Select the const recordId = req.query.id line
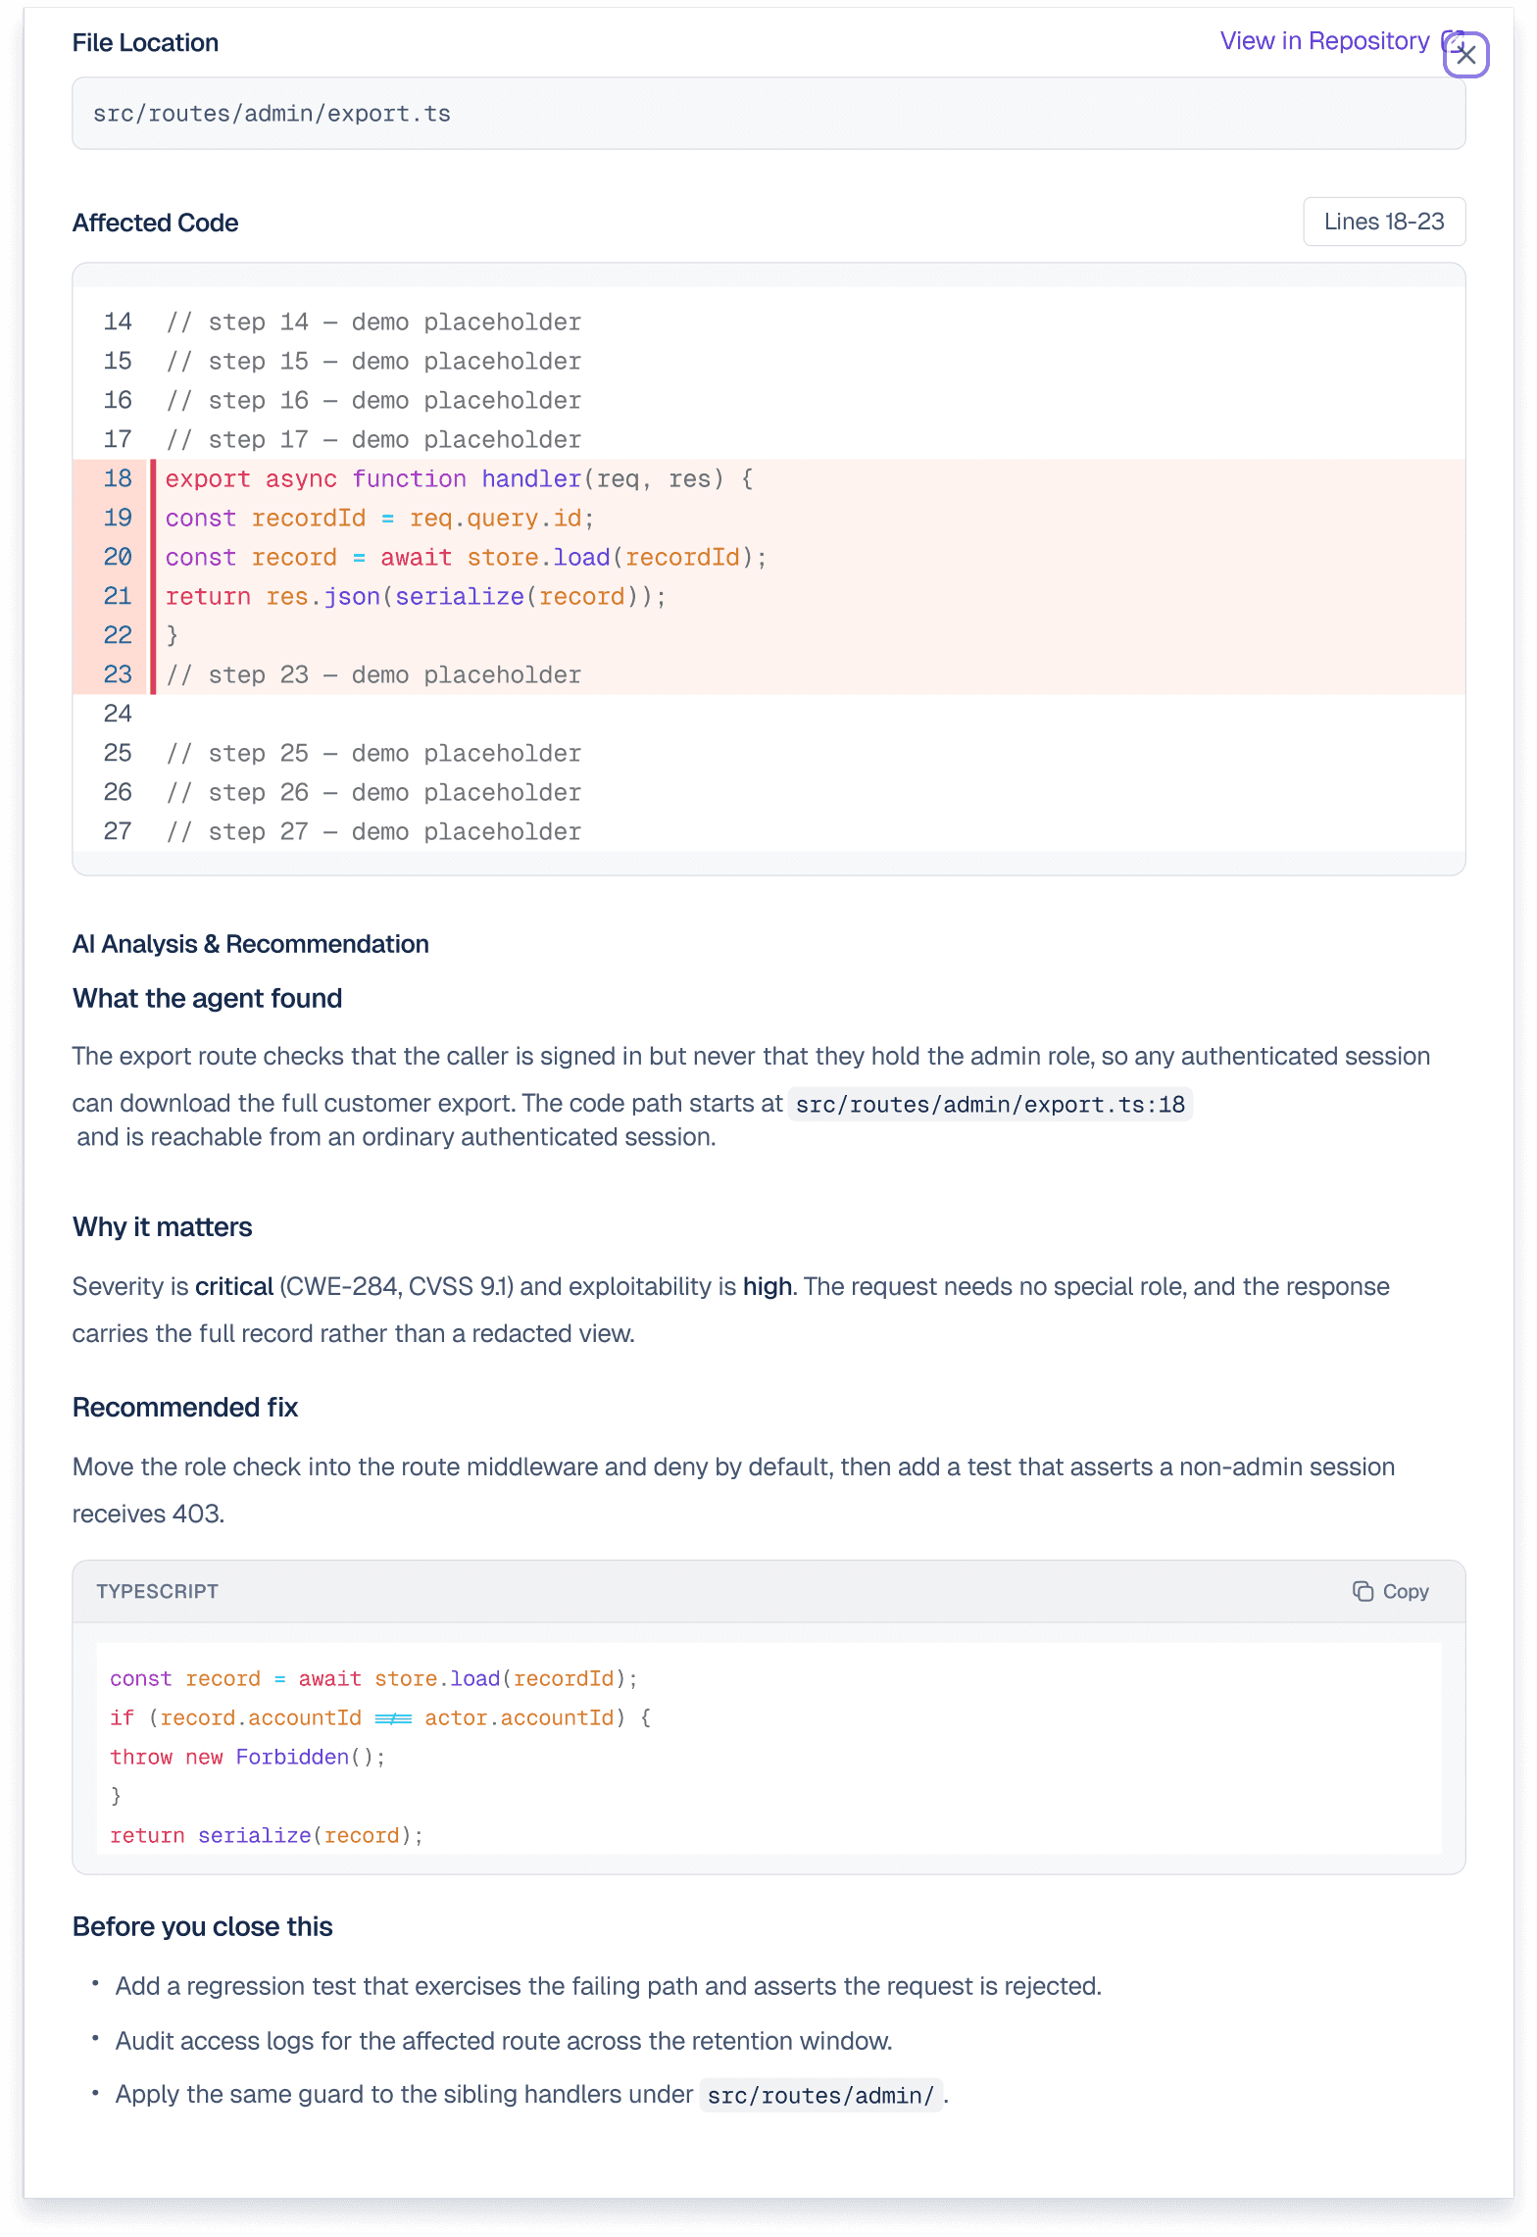 (x=379, y=519)
